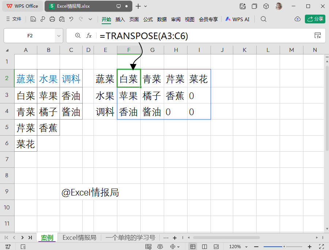Click the full screen icon in status bar
Viewport: 329px width, 250px height.
pyautogui.click(x=321, y=247)
